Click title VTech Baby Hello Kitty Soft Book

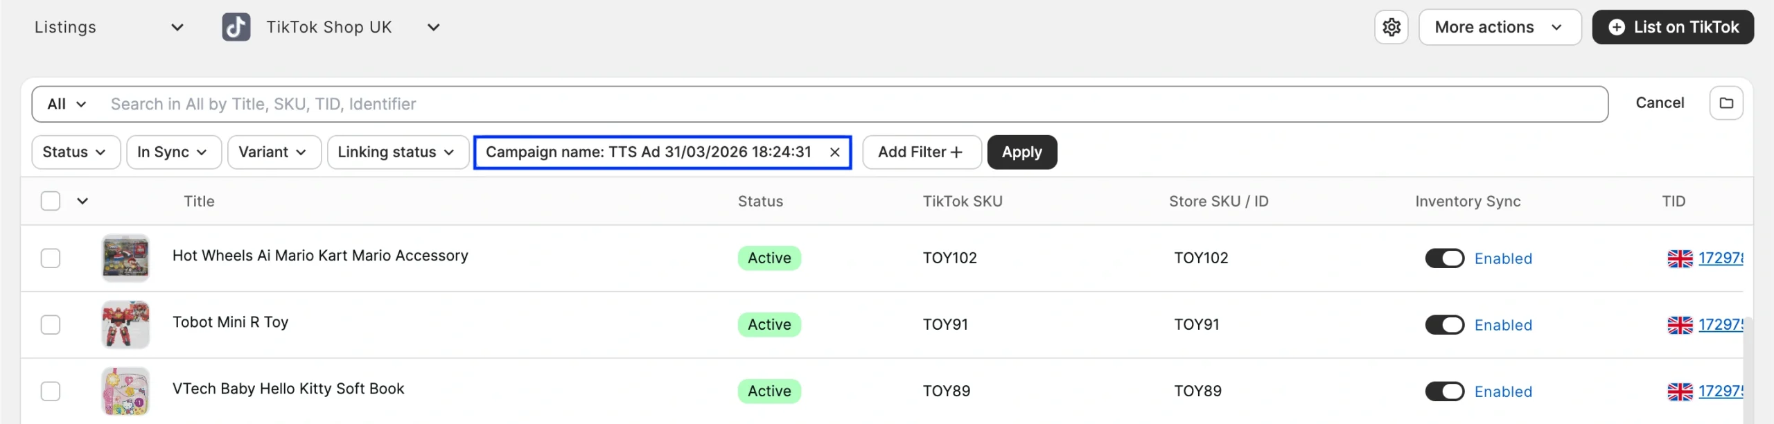(x=288, y=389)
